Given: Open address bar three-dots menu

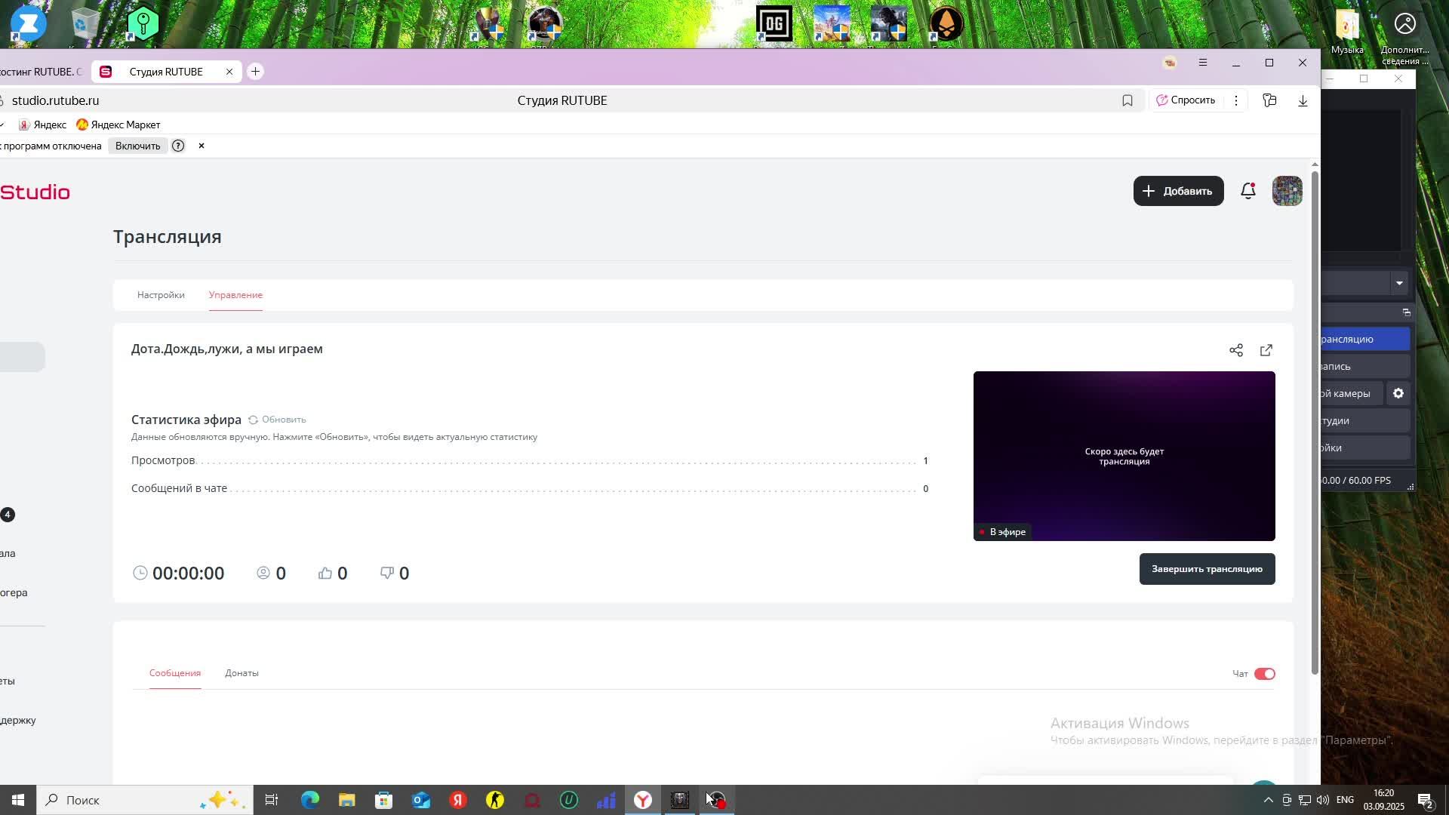Looking at the screenshot, I should (1236, 100).
